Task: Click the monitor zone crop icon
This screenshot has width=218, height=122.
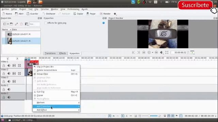Action: tap(167, 53)
